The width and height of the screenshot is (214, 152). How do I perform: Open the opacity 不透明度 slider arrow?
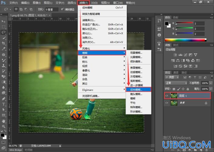coord(211,83)
